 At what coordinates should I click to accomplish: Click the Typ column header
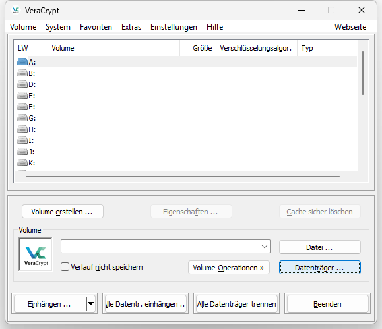coord(327,48)
